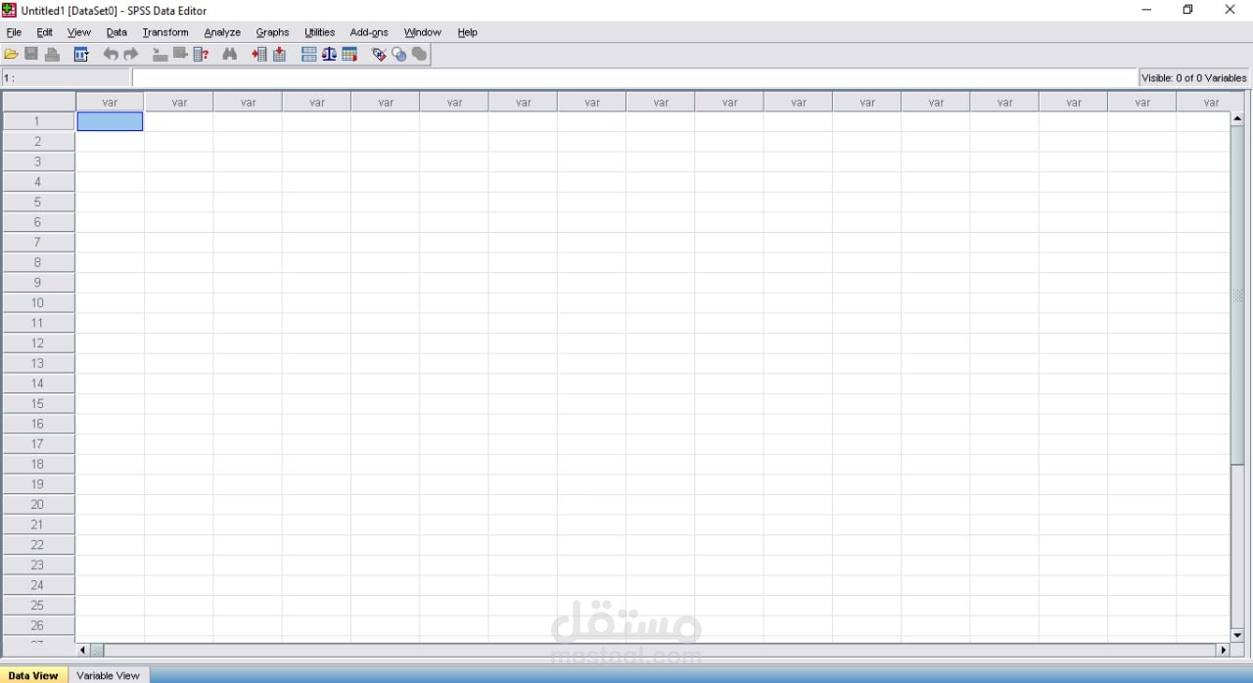Click the Go to Case icon

click(160, 55)
